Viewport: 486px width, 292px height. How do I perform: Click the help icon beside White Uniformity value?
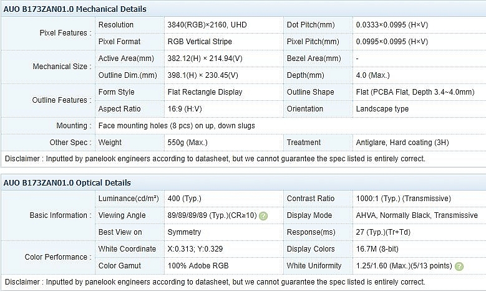[x=459, y=266]
